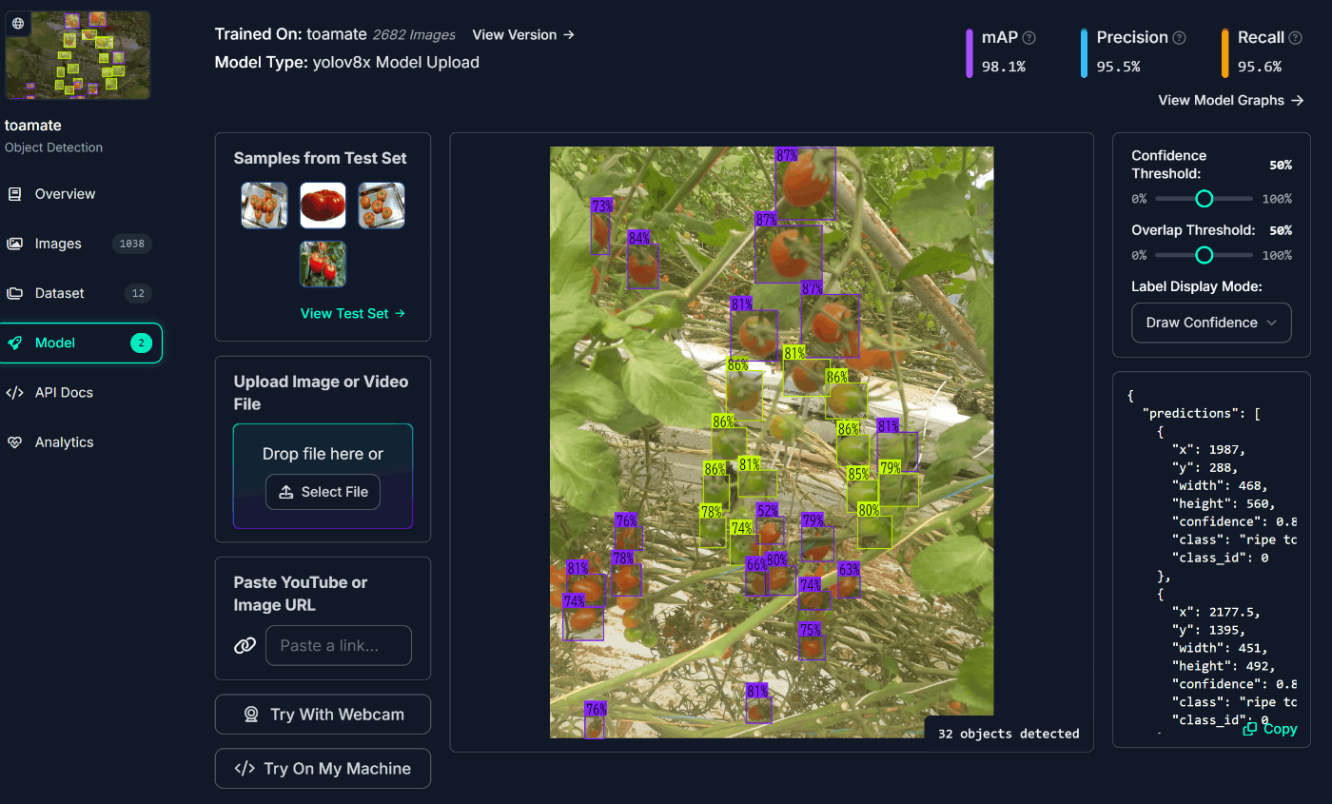
Task: Select the Model sidebar item
Action: point(82,343)
